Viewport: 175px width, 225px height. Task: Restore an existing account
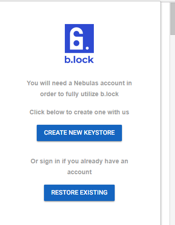tap(79, 193)
